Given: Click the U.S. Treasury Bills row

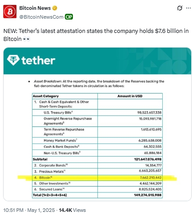Looking at the screenshot, I should 97,113.
